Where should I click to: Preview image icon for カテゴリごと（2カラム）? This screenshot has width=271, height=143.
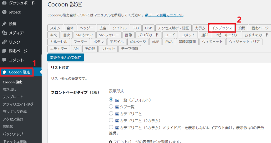tap(117, 121)
